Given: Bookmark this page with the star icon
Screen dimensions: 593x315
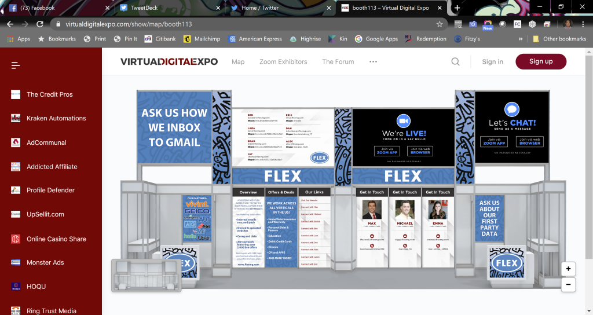Looking at the screenshot, I should 440,24.
